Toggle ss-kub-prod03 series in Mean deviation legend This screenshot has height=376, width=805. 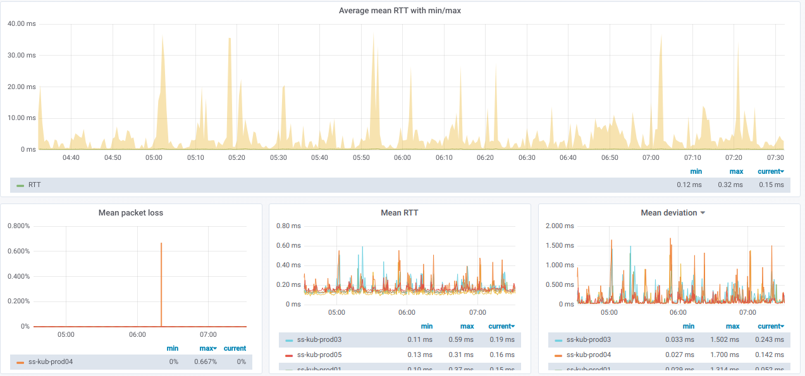point(588,340)
